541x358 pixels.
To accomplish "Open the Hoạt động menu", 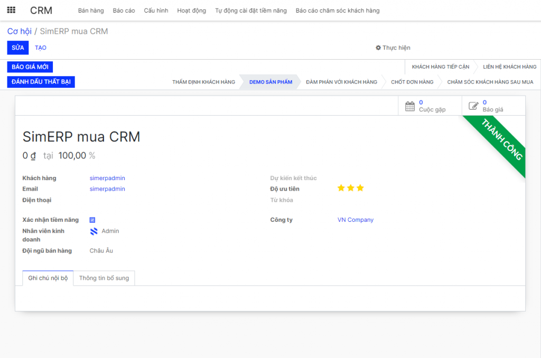I will click(191, 11).
